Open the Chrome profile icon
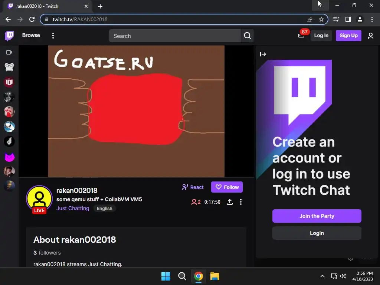 point(360,19)
